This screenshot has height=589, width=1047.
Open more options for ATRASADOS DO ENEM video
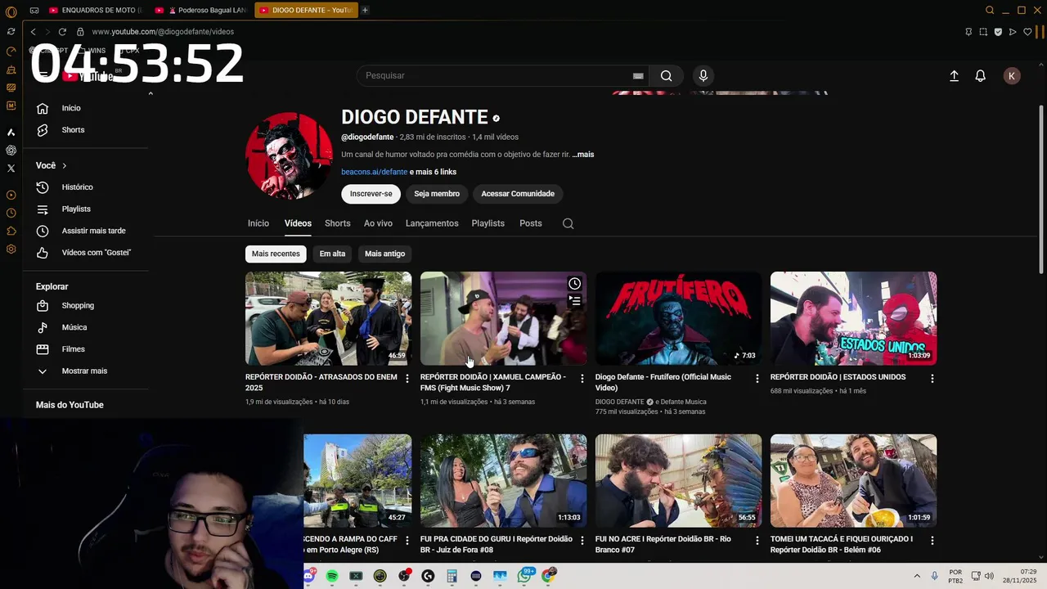click(x=407, y=379)
